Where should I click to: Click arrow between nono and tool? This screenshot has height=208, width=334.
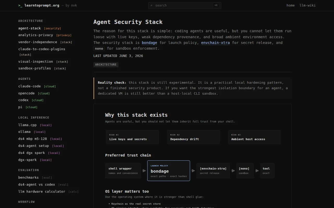[x=257, y=171]
